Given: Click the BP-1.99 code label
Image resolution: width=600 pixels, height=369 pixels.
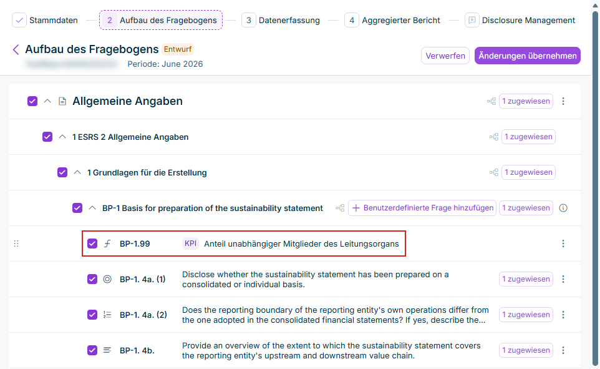Looking at the screenshot, I should tap(135, 244).
